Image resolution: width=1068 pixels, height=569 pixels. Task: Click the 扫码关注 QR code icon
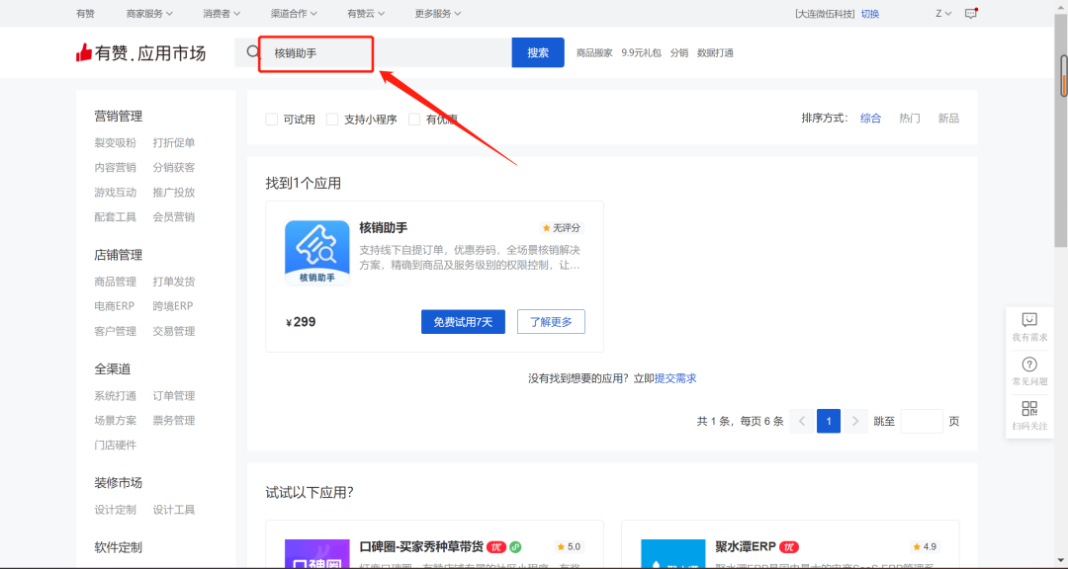point(1029,409)
